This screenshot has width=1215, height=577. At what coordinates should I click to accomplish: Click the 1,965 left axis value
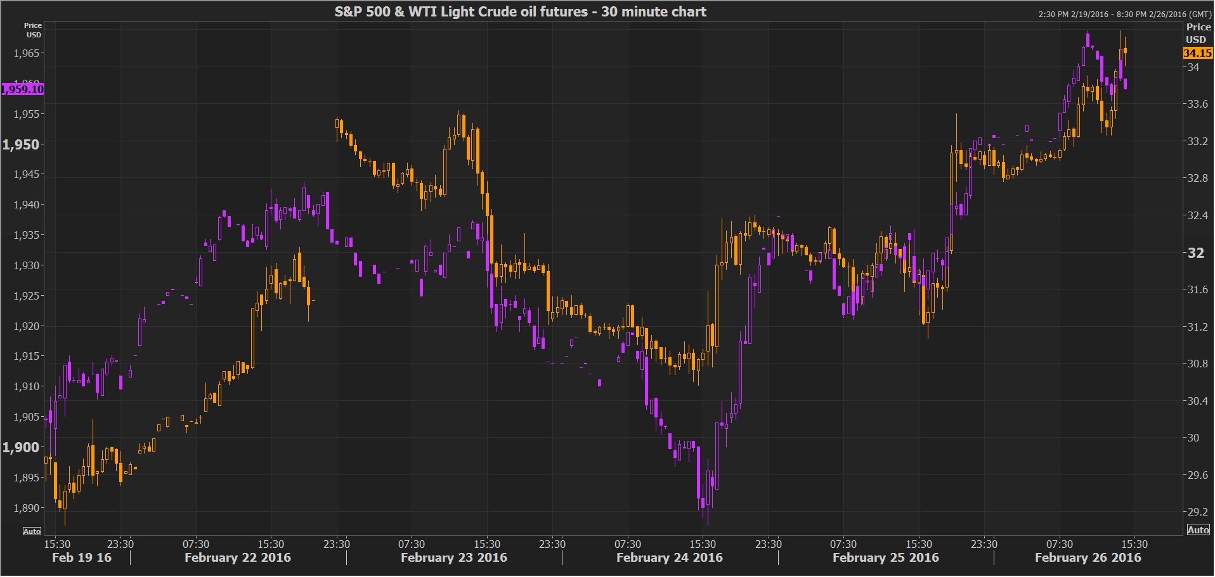(27, 53)
